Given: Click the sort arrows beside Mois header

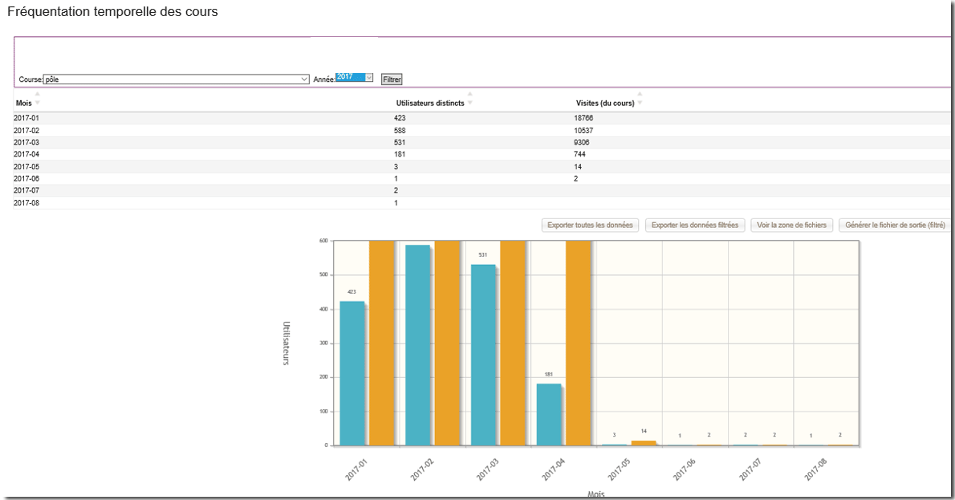Looking at the screenshot, I should [x=37, y=99].
